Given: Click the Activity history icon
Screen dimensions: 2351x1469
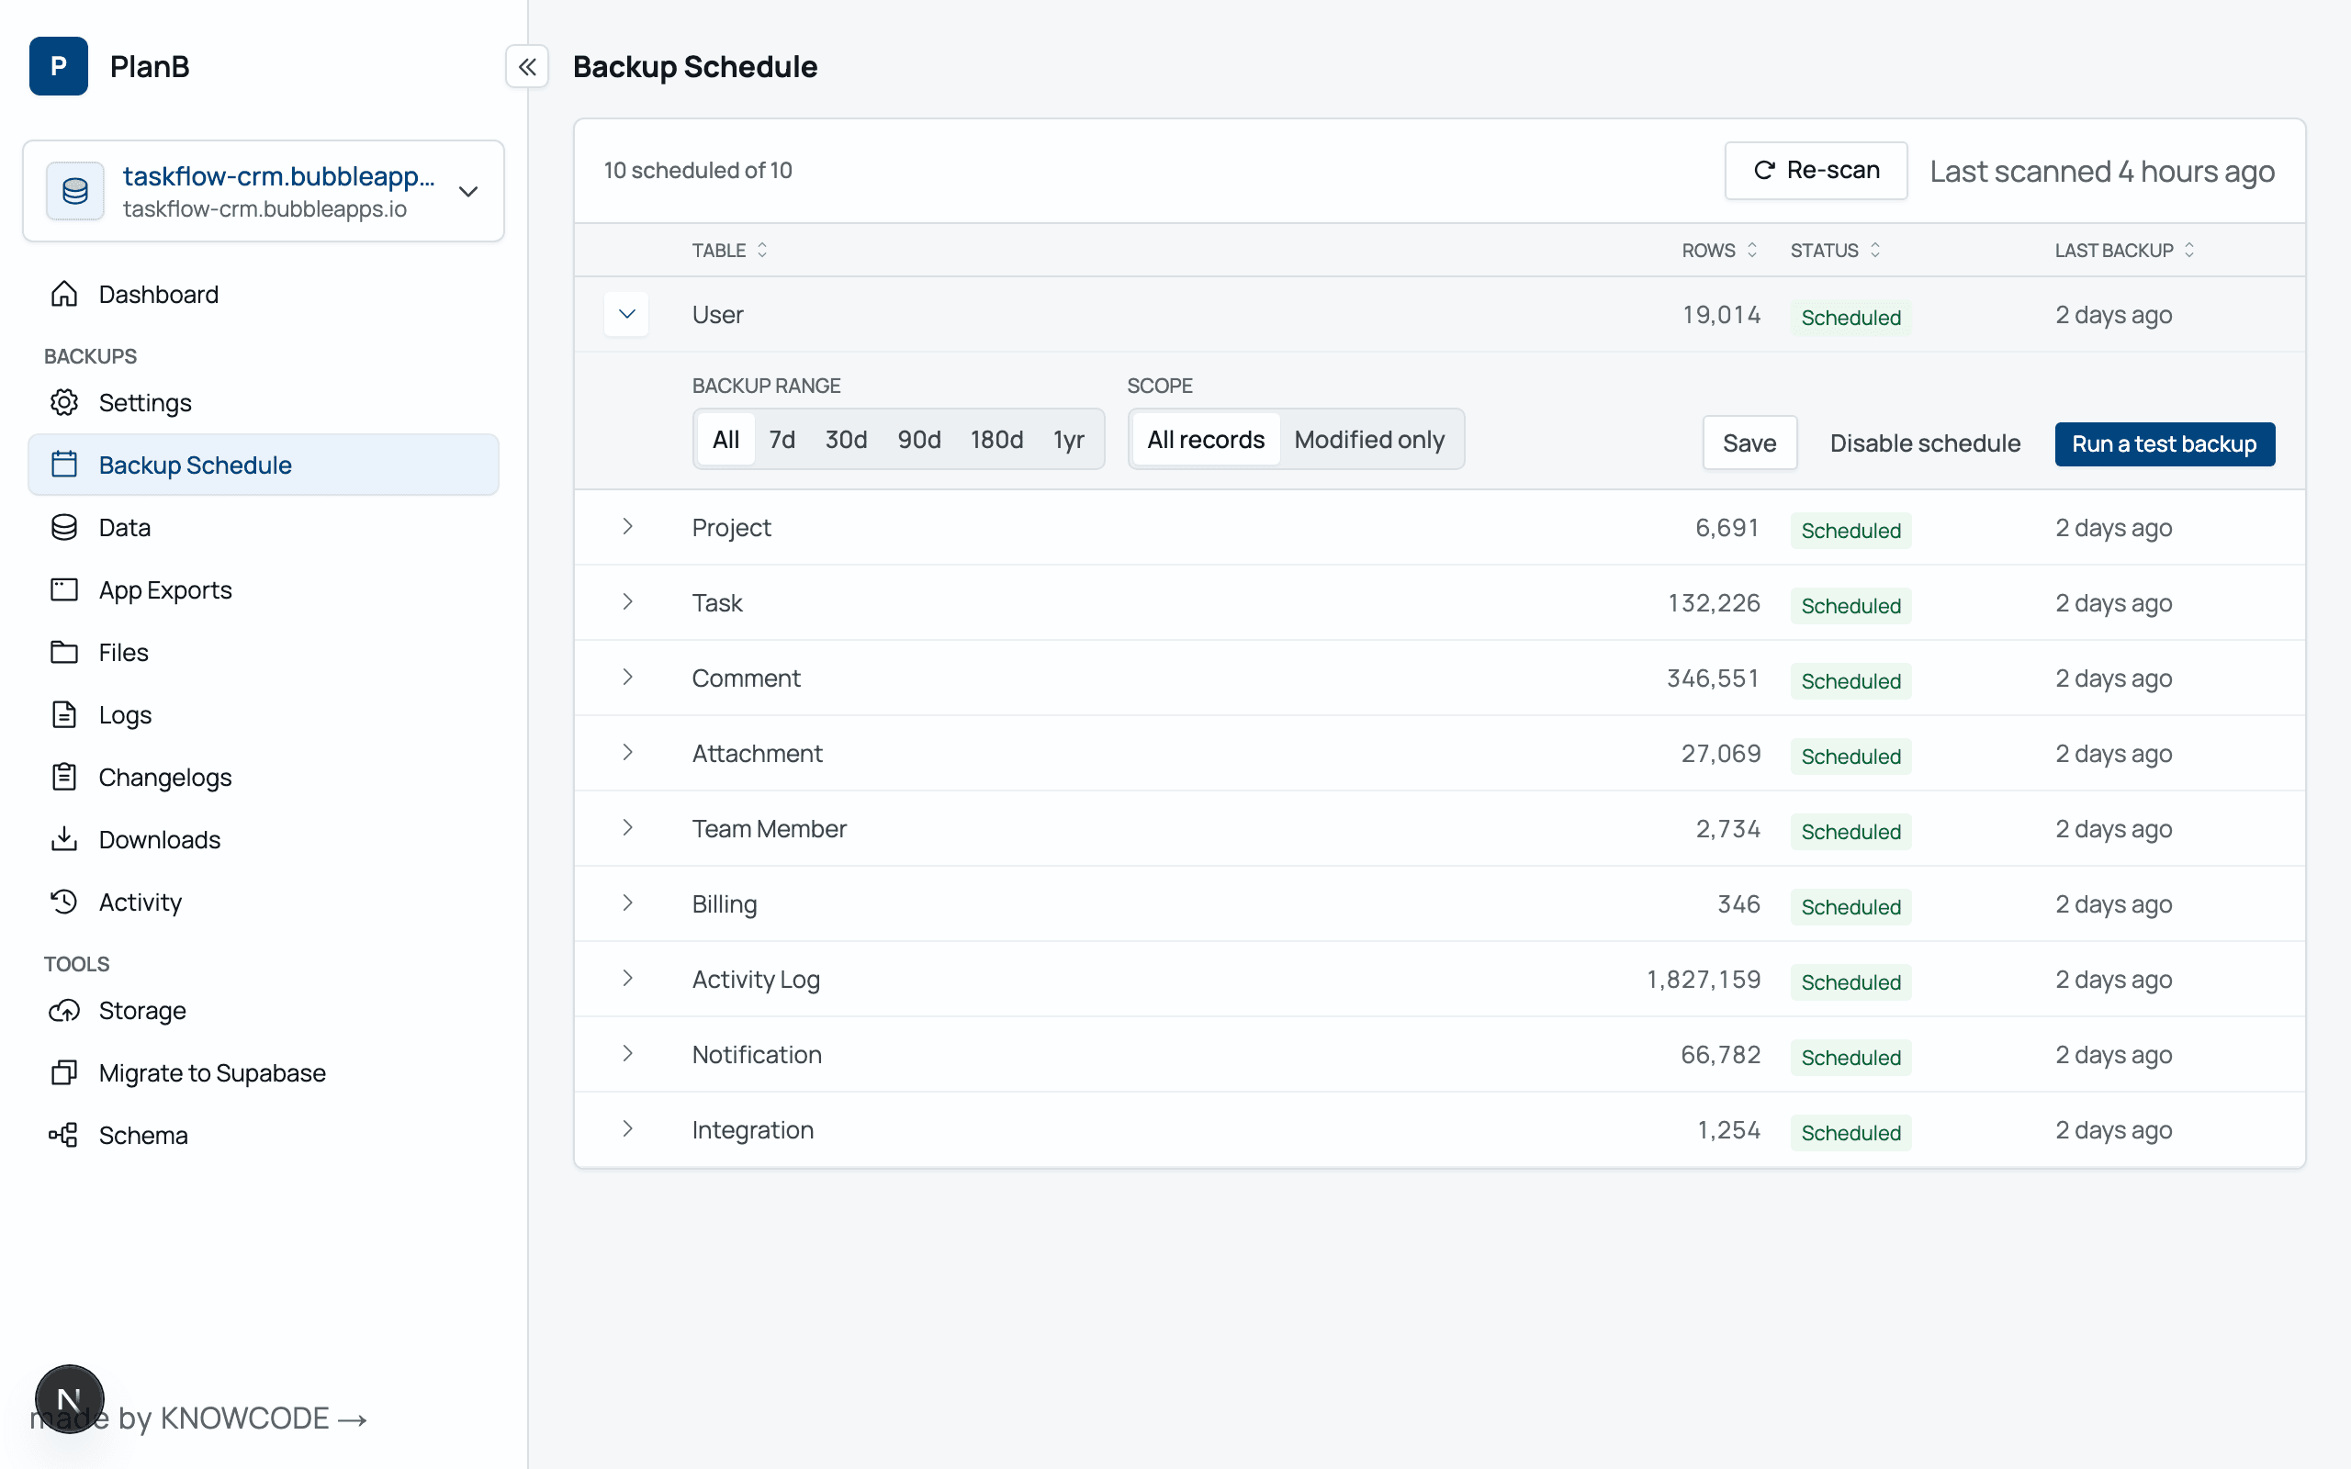Looking at the screenshot, I should 64,902.
